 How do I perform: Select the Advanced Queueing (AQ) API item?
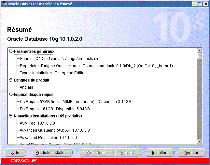[x=55, y=130]
